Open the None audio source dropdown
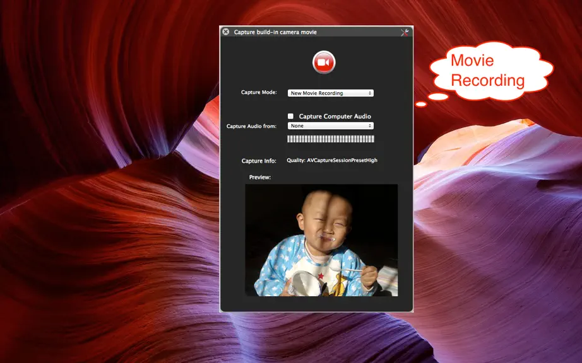This screenshot has width=582, height=363. coord(330,126)
